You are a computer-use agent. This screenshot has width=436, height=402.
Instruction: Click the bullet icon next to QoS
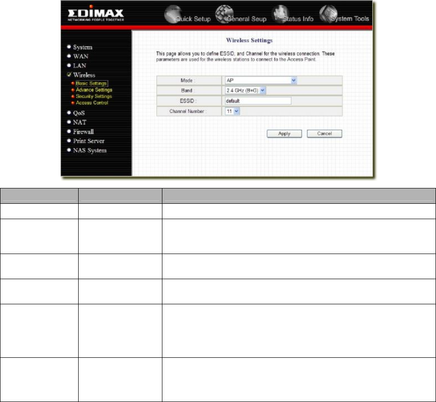pos(69,113)
